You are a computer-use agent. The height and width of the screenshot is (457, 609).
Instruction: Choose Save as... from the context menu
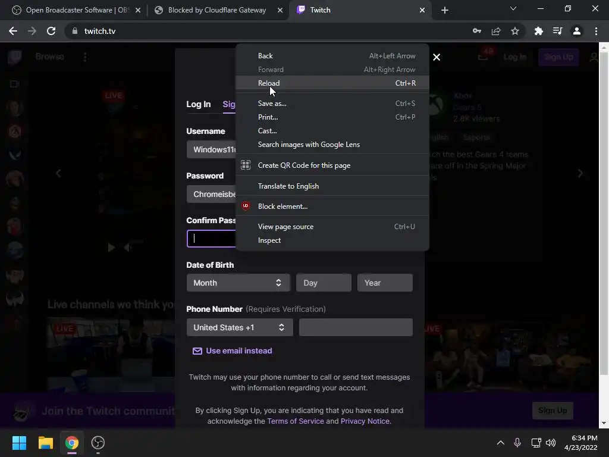(x=332, y=104)
